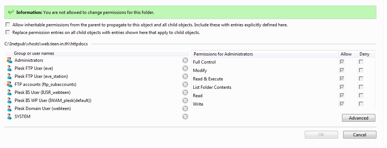This screenshot has height=148, width=387.
Task: Check Deny for Modify permission
Action: [361, 70]
